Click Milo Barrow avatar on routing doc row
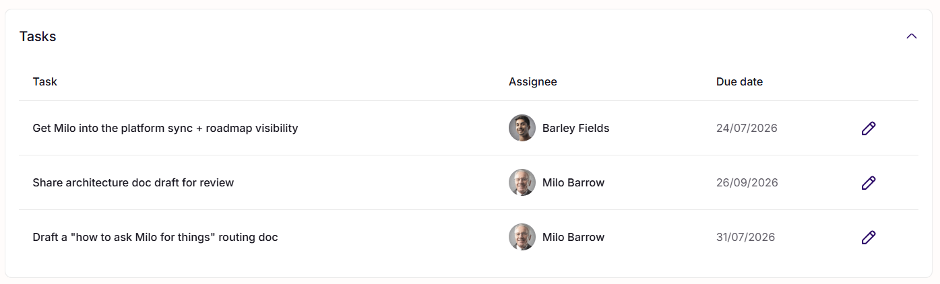The width and height of the screenshot is (940, 284). coord(522,237)
